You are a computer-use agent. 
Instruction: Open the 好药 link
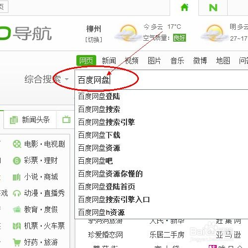point(31,243)
